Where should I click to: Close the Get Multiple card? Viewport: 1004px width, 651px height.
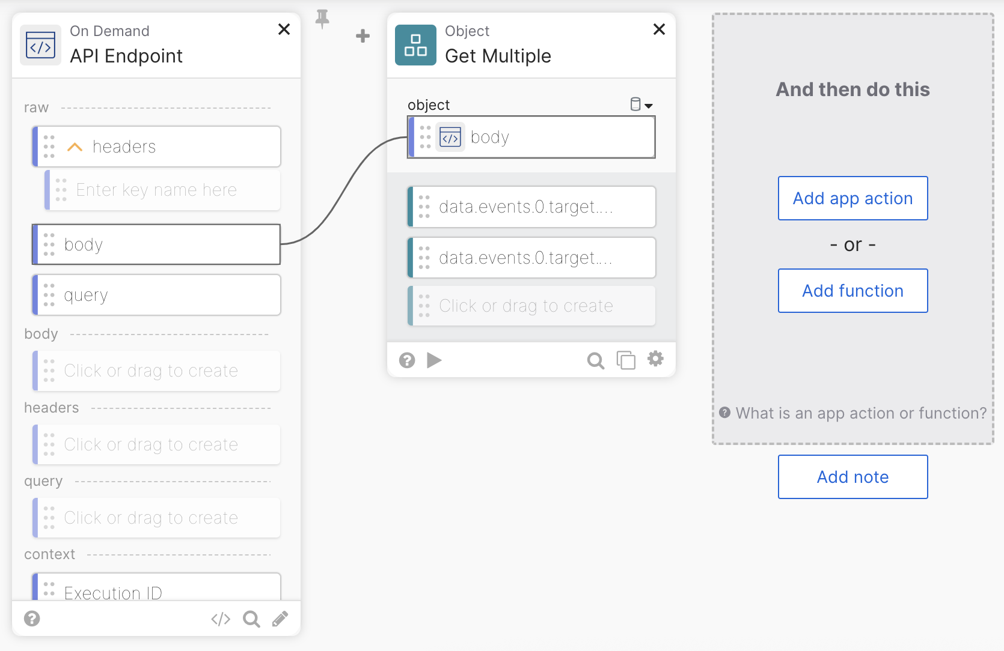tap(659, 29)
